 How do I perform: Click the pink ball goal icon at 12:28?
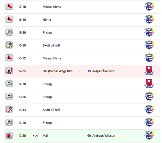click(9, 135)
